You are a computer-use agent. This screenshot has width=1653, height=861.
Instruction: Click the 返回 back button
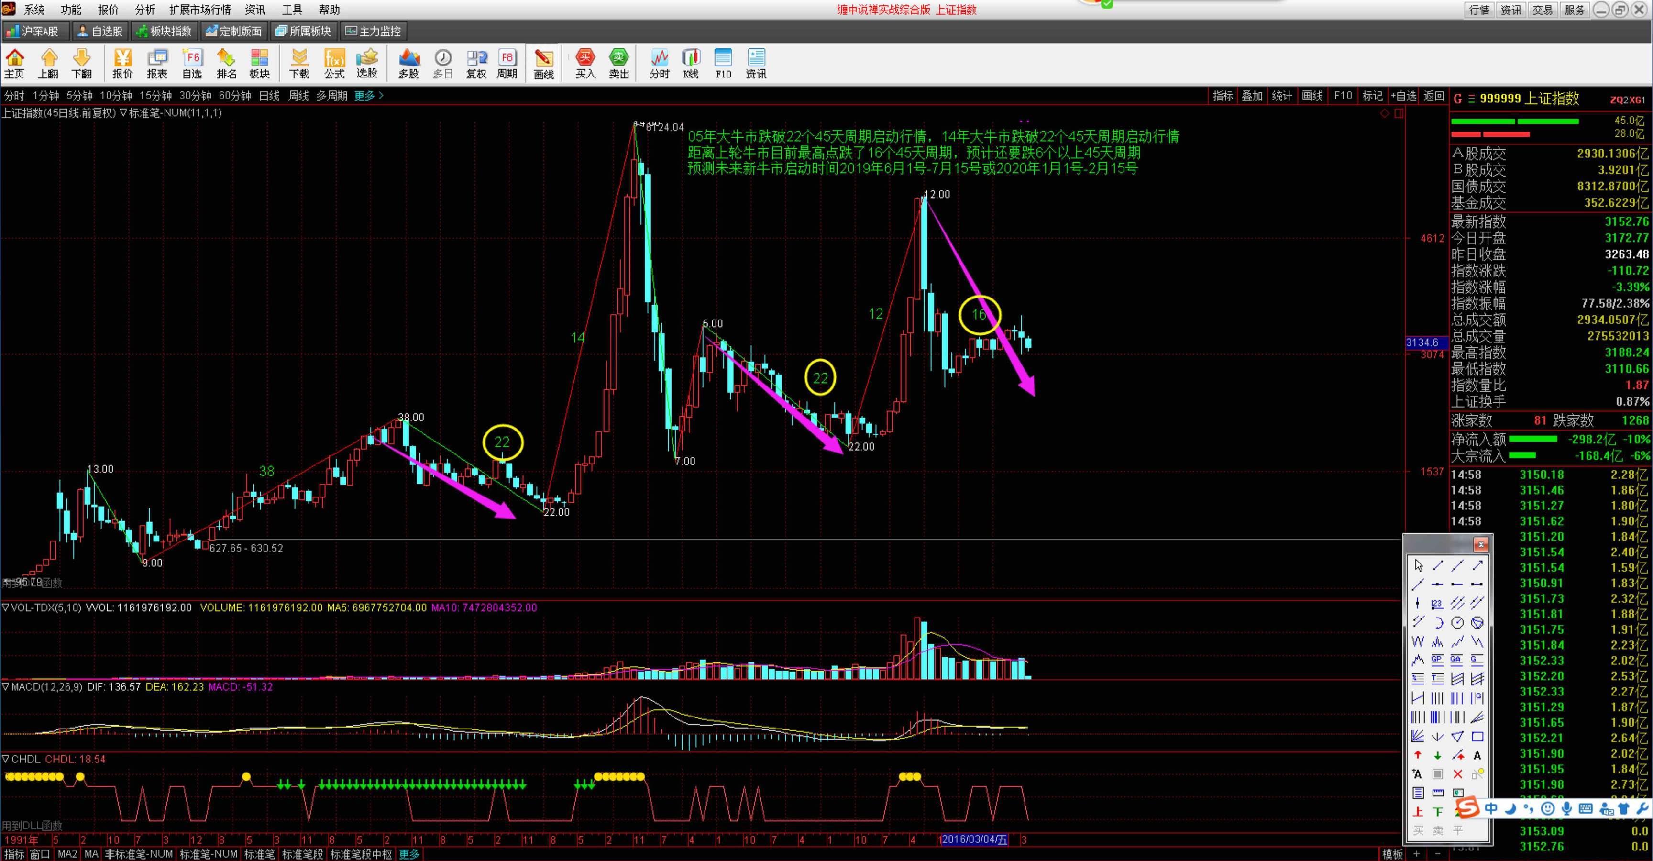(x=1433, y=96)
